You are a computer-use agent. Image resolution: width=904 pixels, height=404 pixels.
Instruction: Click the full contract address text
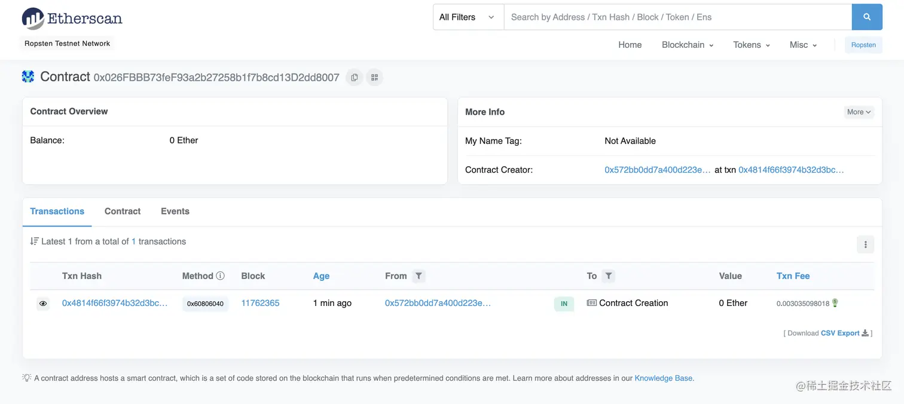(216, 78)
